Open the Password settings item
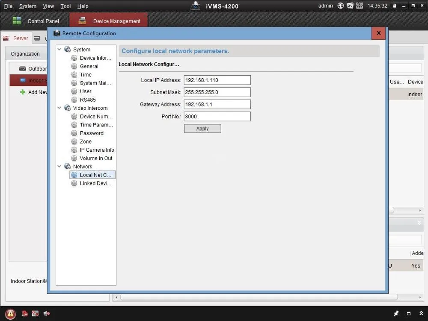This screenshot has width=428, height=321. (92, 133)
